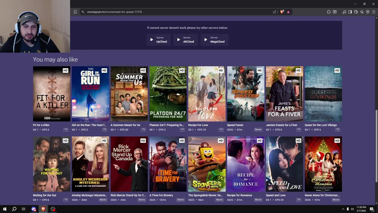The height and width of the screenshot is (213, 378).
Task: Open Windows taskbar search
Action: click(14, 209)
